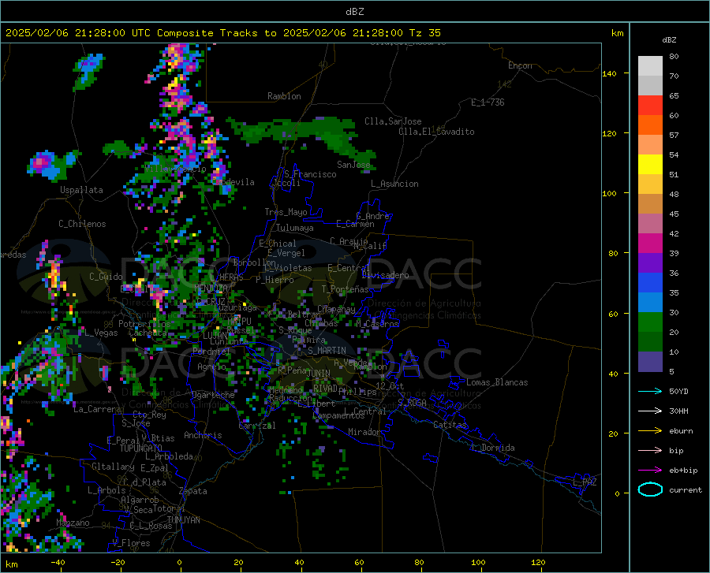Click the 120 km mark on horizontal axis
The image size is (710, 573).
(x=538, y=563)
